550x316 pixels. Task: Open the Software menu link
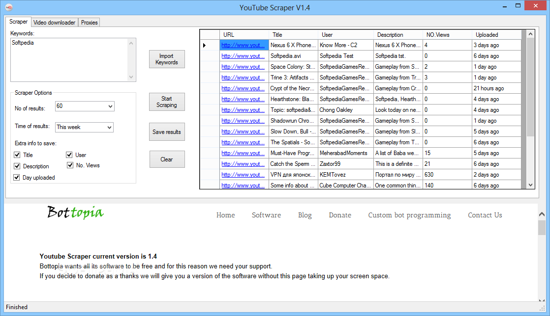266,215
